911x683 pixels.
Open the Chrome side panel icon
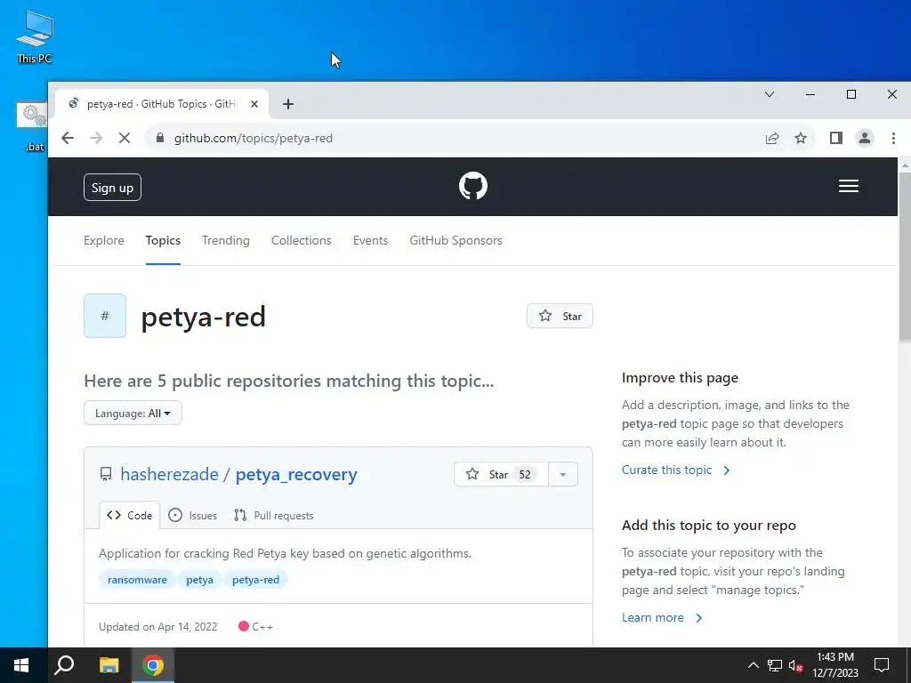pos(836,138)
